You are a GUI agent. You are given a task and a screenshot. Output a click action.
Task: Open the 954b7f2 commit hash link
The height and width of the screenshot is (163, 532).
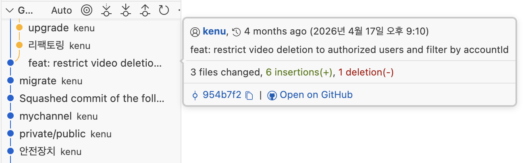(222, 95)
